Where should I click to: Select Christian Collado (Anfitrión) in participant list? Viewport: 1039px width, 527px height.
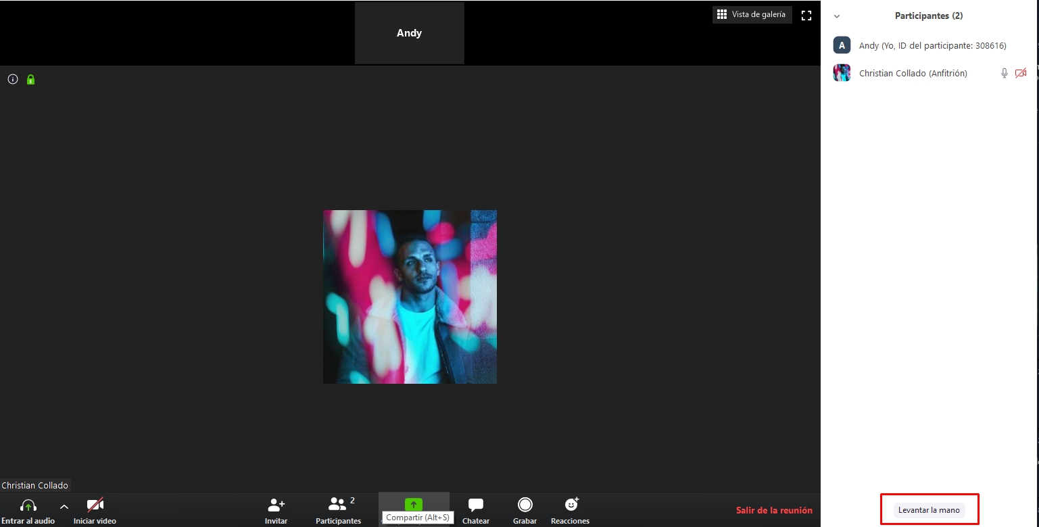(929, 73)
